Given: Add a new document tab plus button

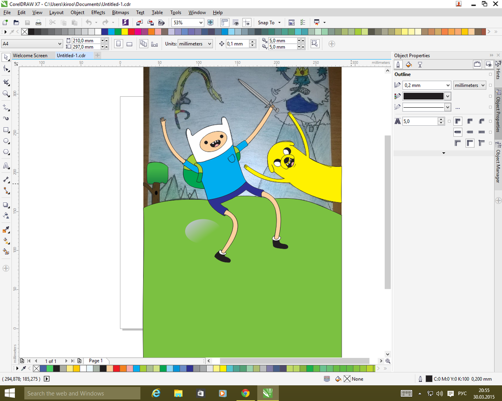Looking at the screenshot, I should pyautogui.click(x=97, y=55).
